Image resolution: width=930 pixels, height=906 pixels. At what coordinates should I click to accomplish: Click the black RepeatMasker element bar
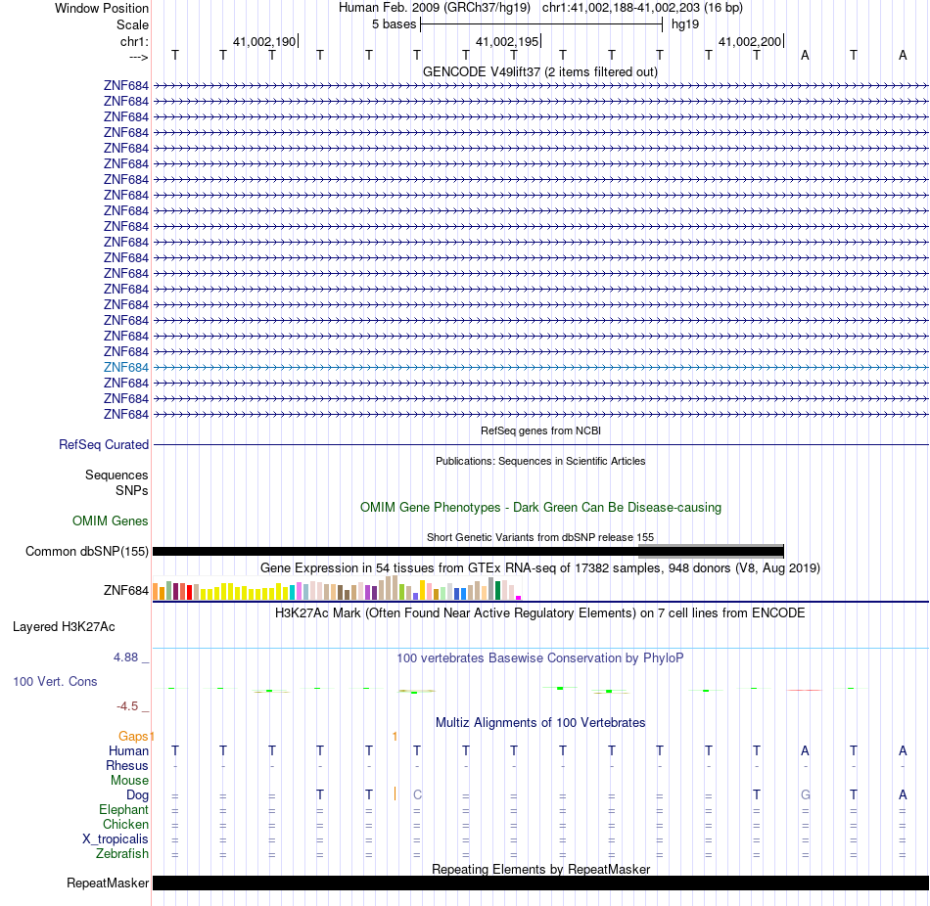coord(540,883)
